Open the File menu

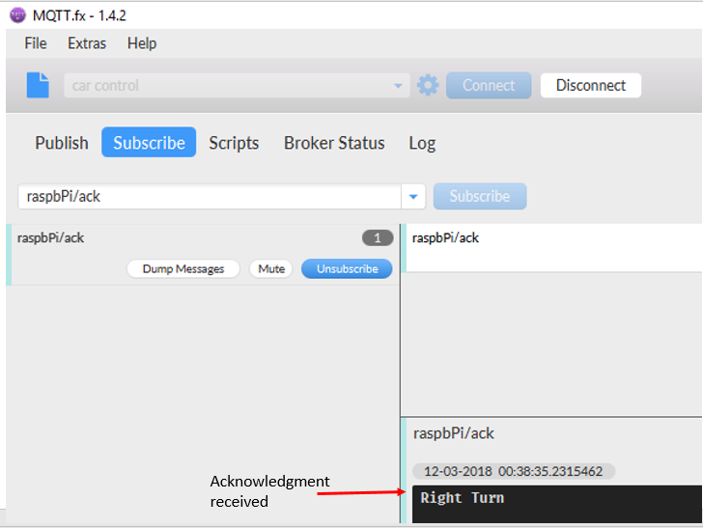pos(36,43)
